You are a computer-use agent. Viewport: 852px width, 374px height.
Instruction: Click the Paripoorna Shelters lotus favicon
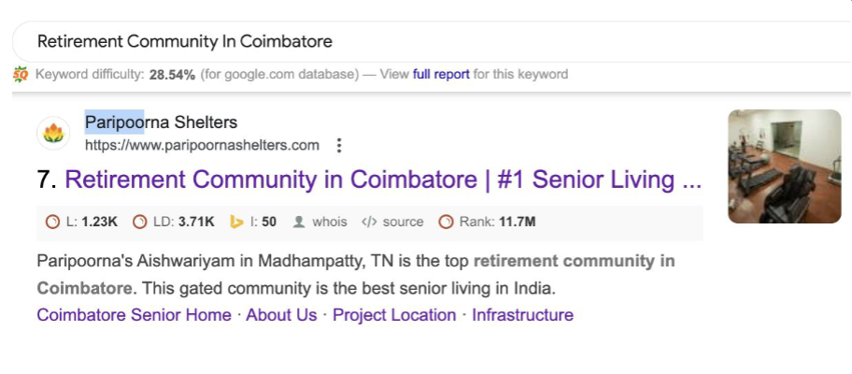tap(53, 133)
